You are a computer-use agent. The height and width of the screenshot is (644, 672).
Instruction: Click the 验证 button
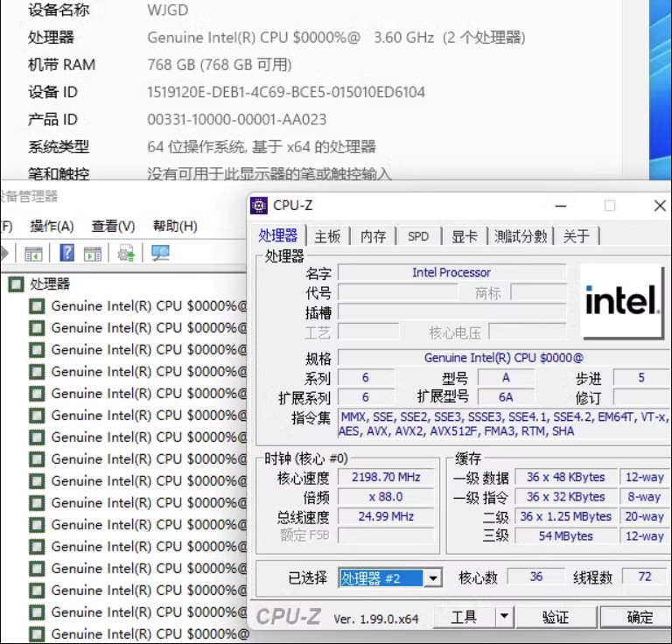click(556, 618)
